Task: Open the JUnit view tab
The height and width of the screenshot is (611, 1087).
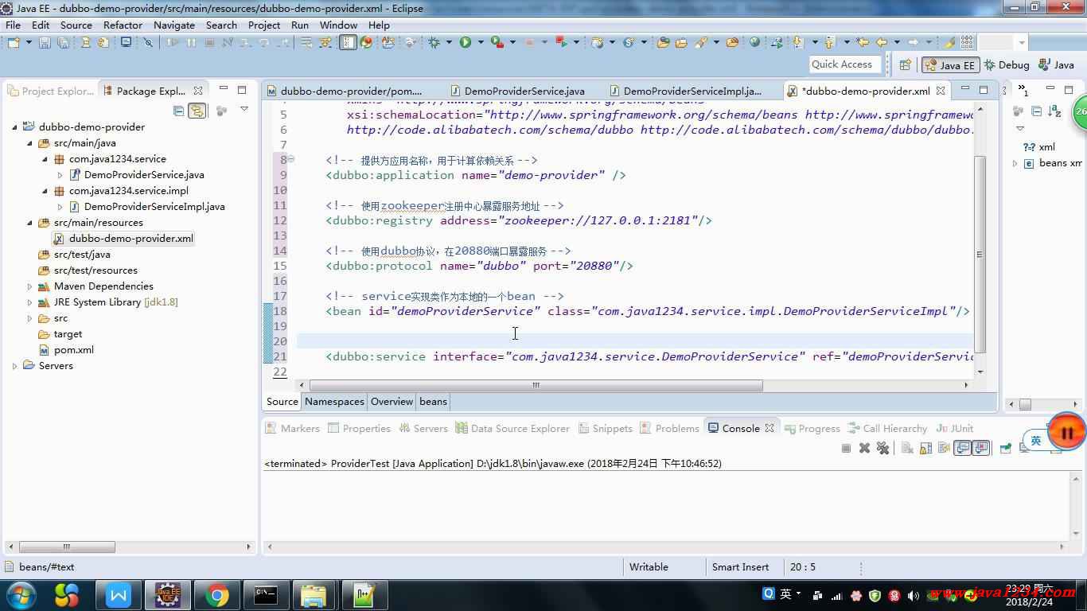Action: tap(955, 428)
